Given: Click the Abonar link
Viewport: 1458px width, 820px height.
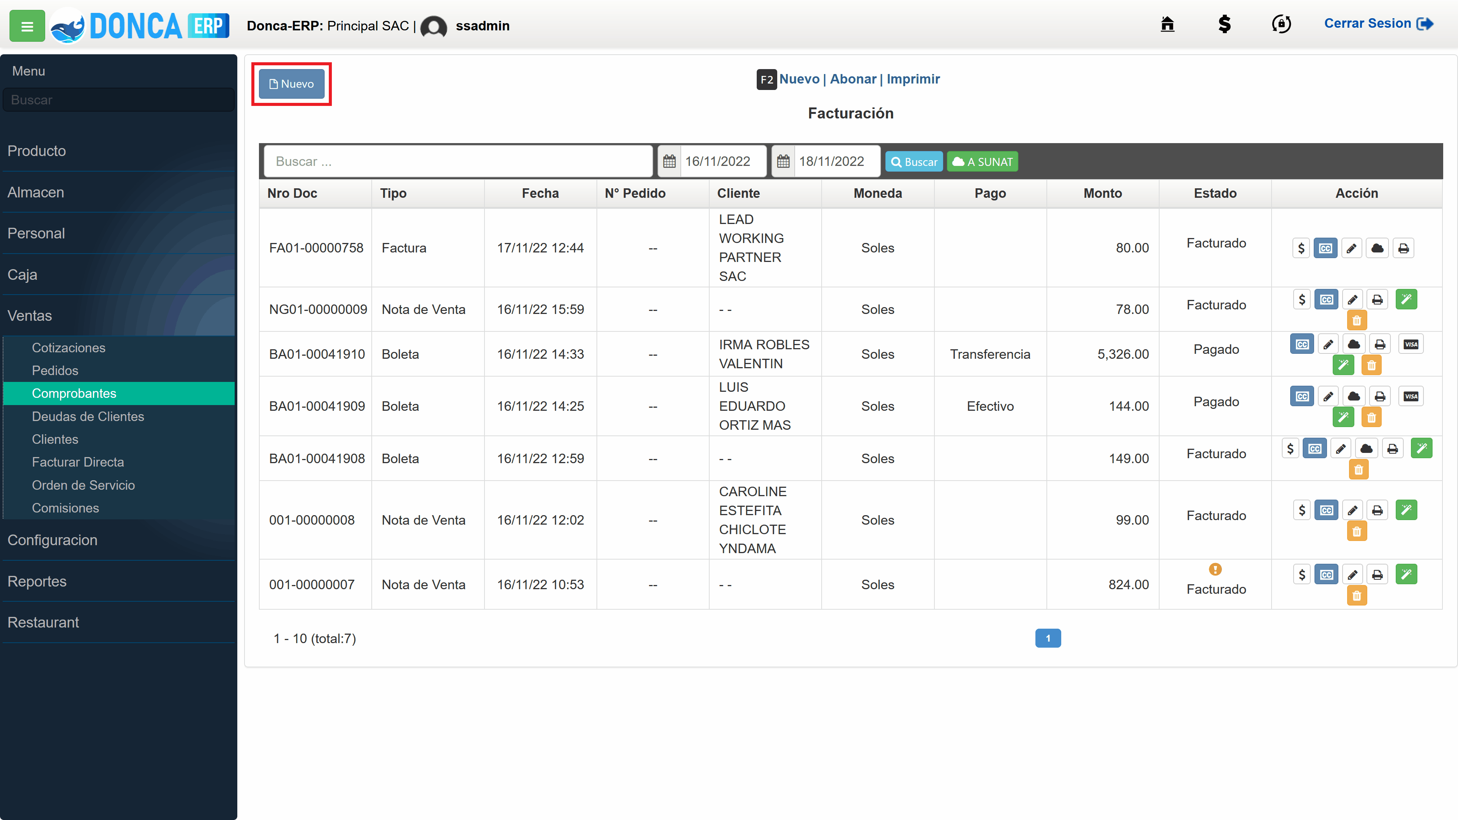Looking at the screenshot, I should [852, 79].
